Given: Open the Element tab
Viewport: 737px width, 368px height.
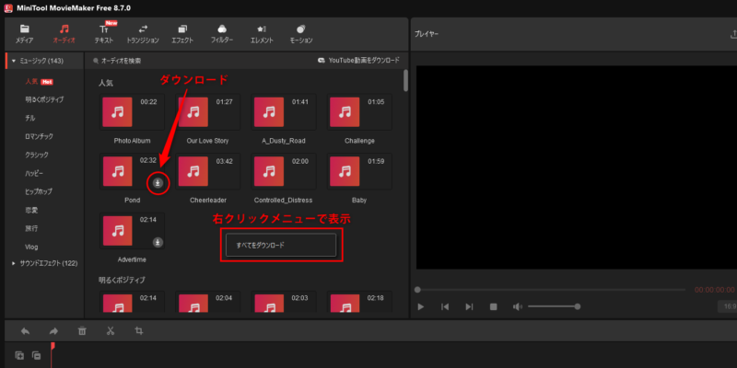Looking at the screenshot, I should (x=262, y=34).
